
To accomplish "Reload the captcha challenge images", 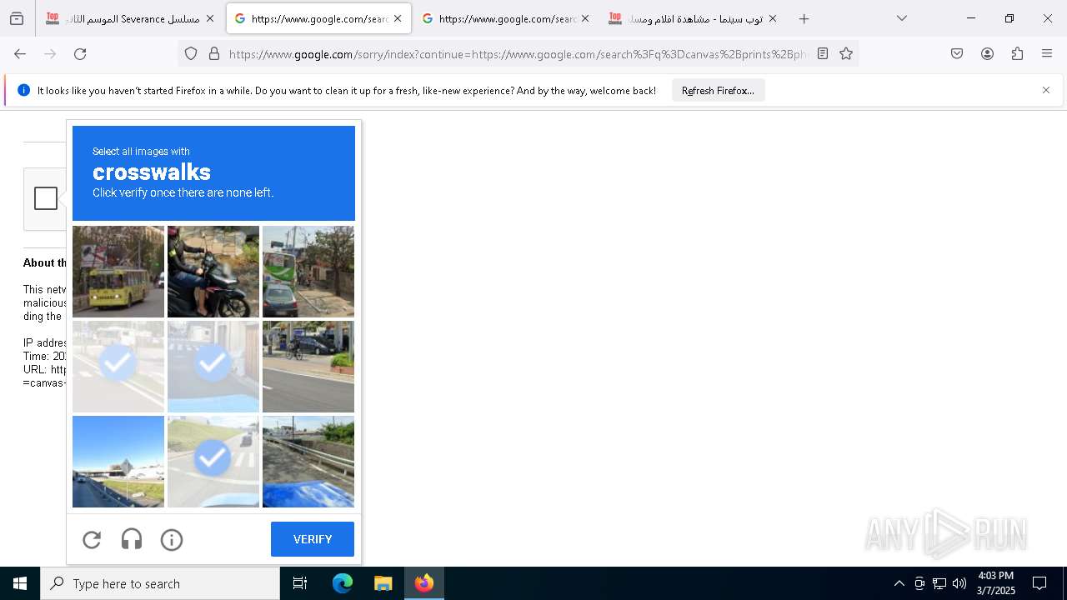I will point(92,540).
